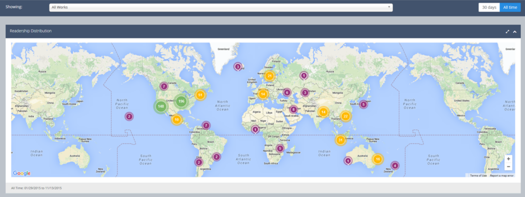The width and height of the screenshot is (525, 197).
Task: Click the 6 marker near Ukraine
Action: (287, 93)
